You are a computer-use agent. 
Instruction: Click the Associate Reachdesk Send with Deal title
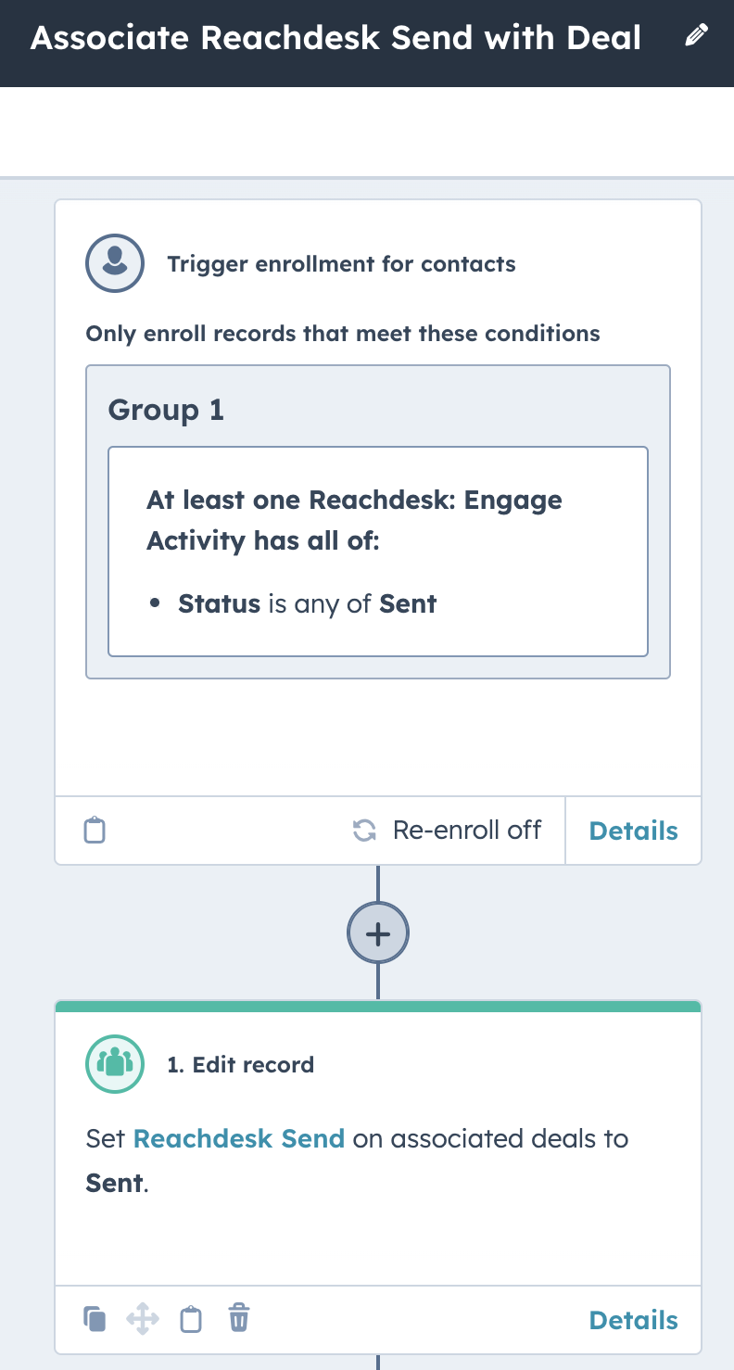(335, 38)
